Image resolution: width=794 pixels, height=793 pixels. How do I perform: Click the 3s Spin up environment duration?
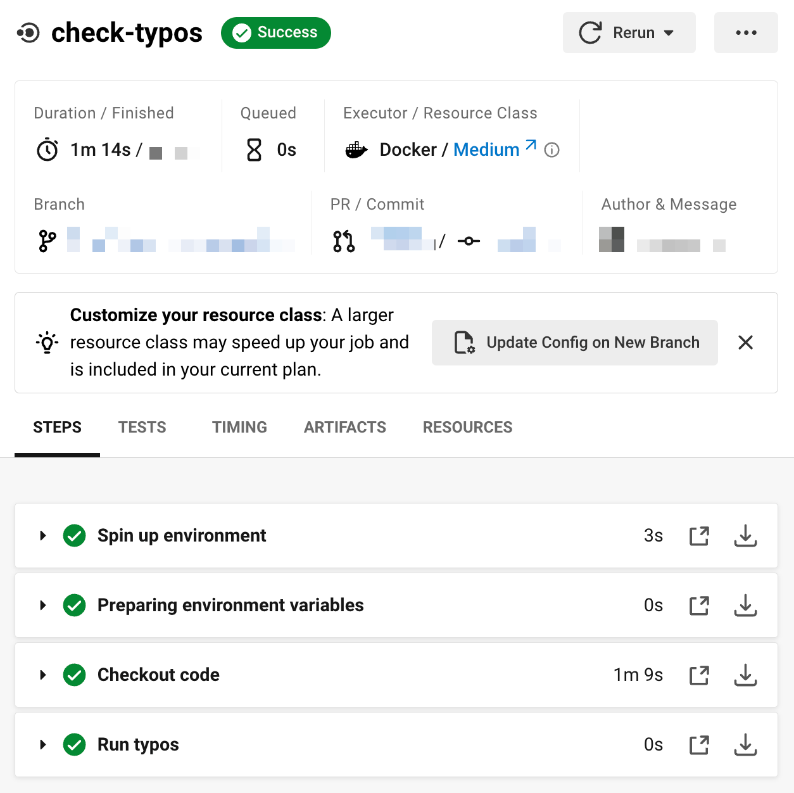tap(653, 536)
